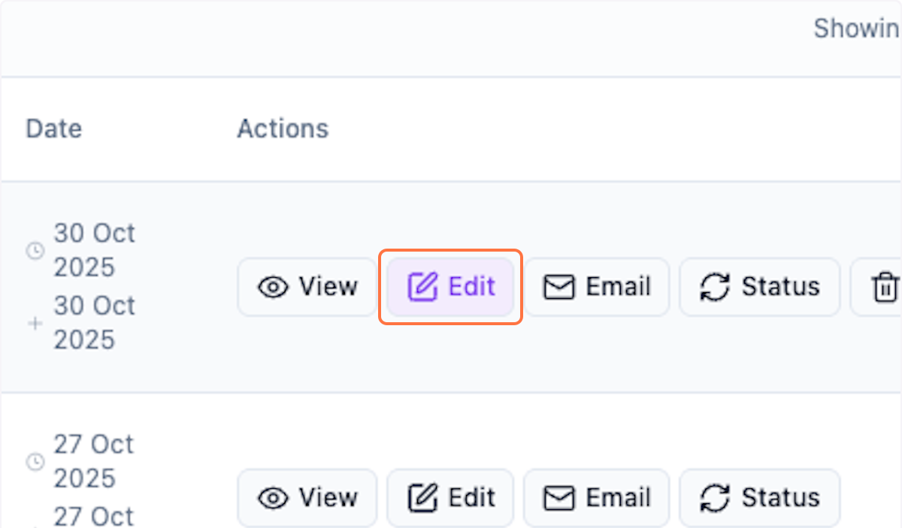Click the Email button for the 27 Oct entry
The height and width of the screenshot is (528, 902).
pos(596,497)
